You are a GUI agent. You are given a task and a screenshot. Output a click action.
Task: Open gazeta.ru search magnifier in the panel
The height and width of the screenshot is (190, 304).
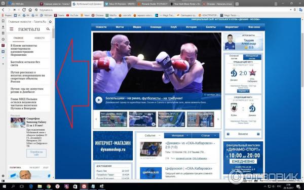(x=48, y=29)
